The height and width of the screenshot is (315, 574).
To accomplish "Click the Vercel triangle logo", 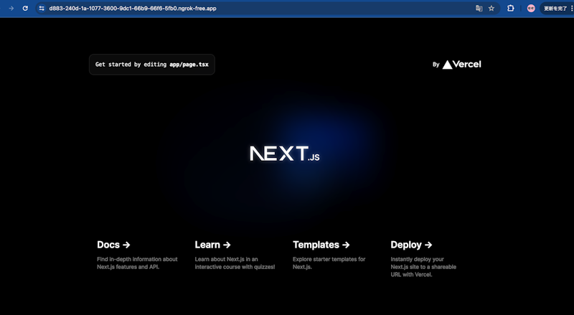I will [447, 65].
